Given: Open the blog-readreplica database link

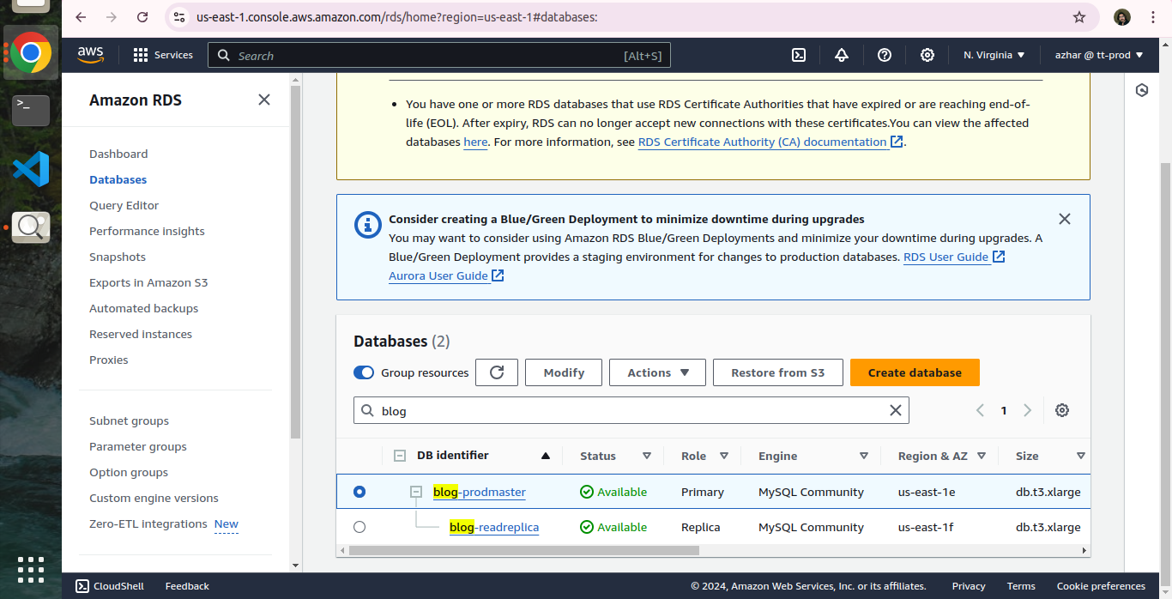Looking at the screenshot, I should [x=494, y=527].
